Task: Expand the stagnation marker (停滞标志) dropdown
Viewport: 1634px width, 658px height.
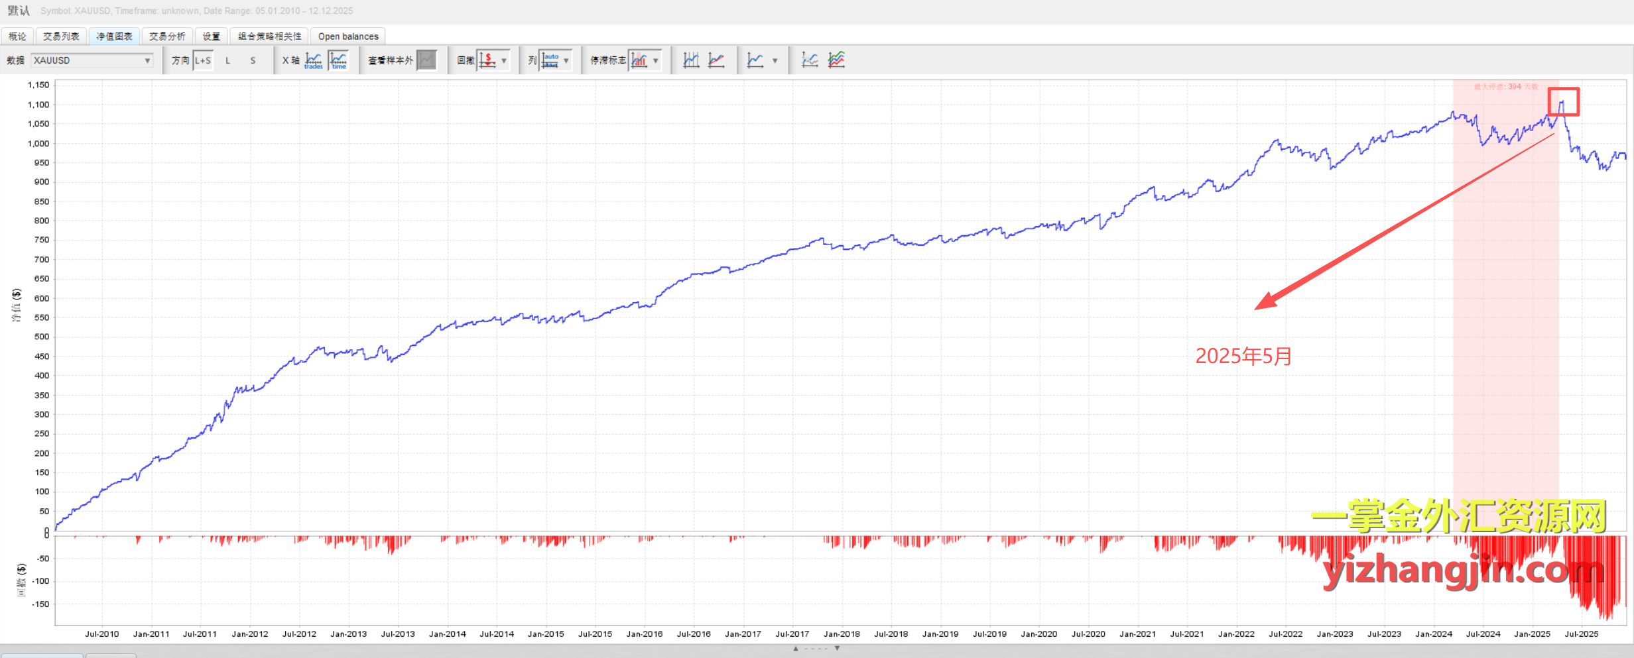Action: pos(655,60)
